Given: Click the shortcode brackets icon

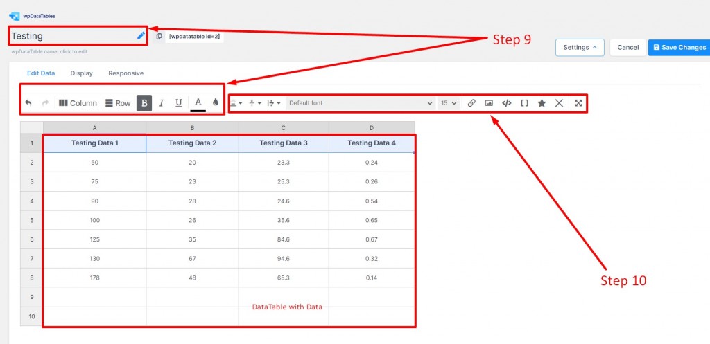Looking at the screenshot, I should [x=524, y=103].
